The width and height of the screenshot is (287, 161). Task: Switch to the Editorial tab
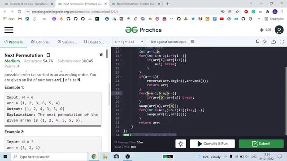pyautogui.click(x=40, y=42)
